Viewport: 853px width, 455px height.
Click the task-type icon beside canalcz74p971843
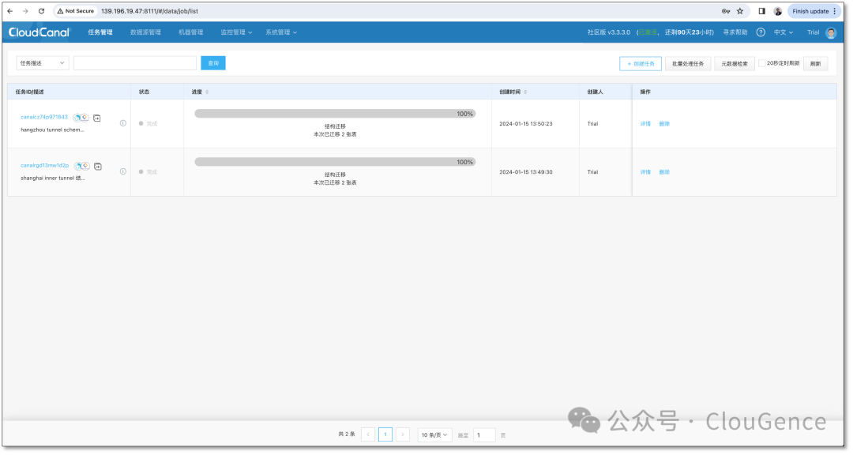coord(97,118)
